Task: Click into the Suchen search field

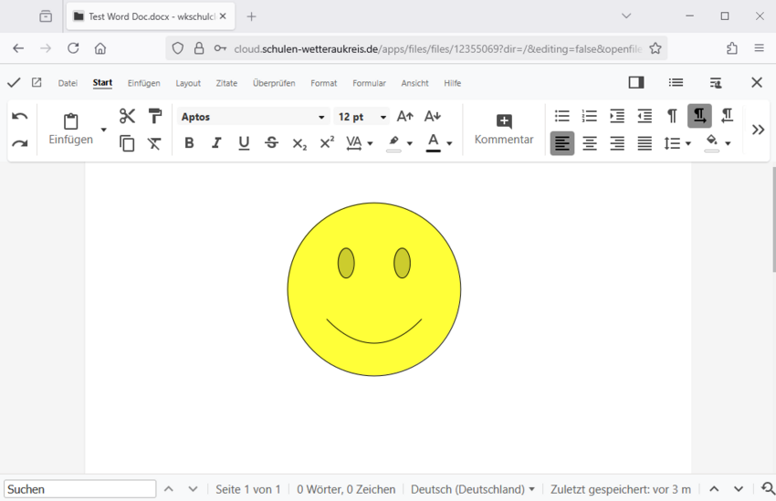Action: tap(79, 489)
